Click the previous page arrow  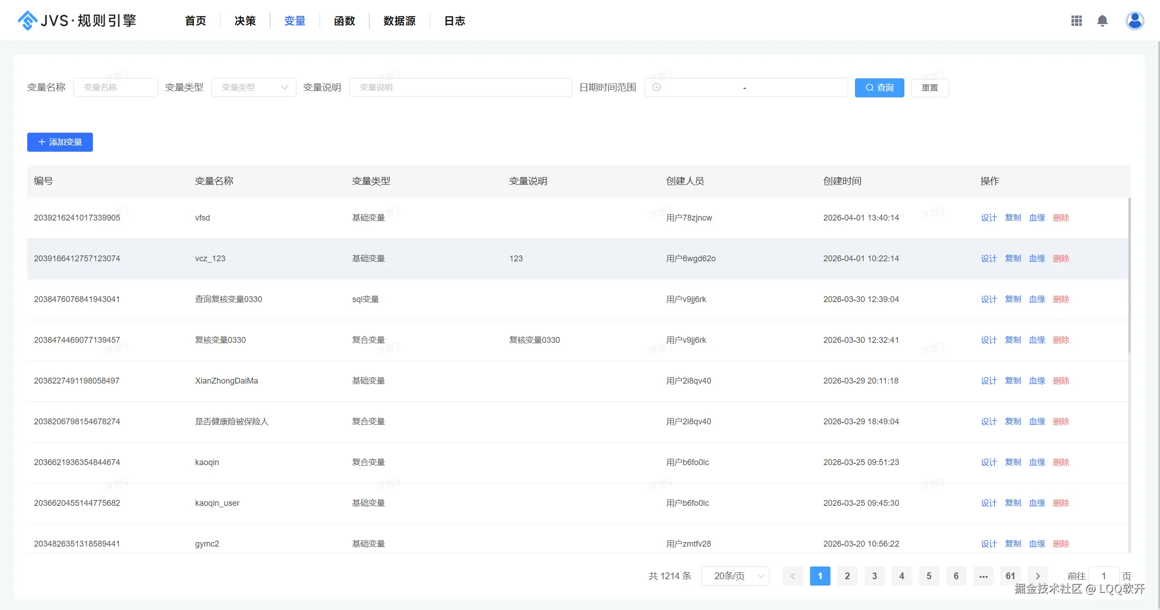(792, 576)
